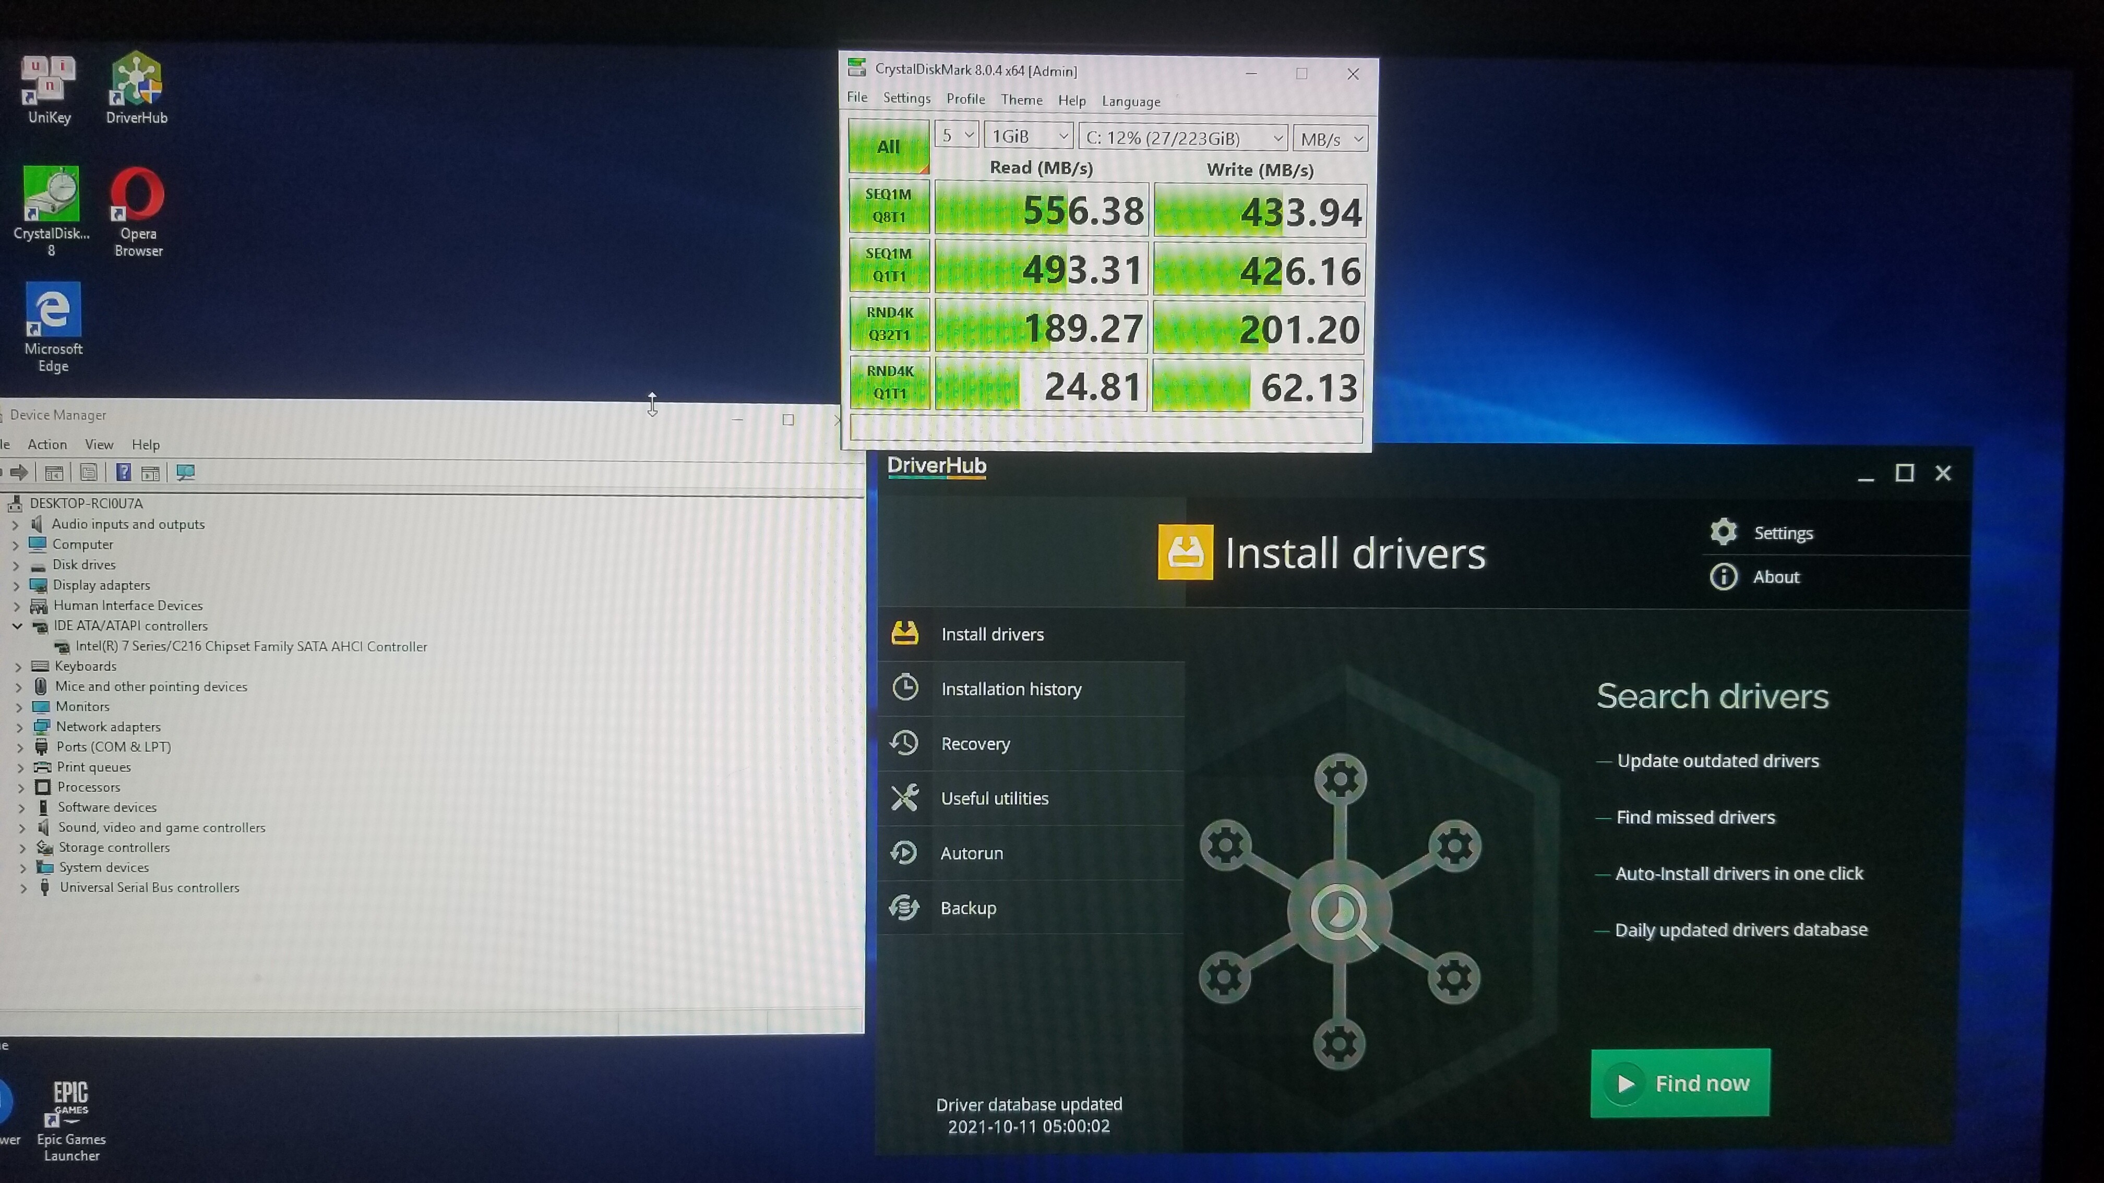This screenshot has width=2104, height=1183.
Task: Click the 556.38 sequential read result
Action: [x=1042, y=210]
